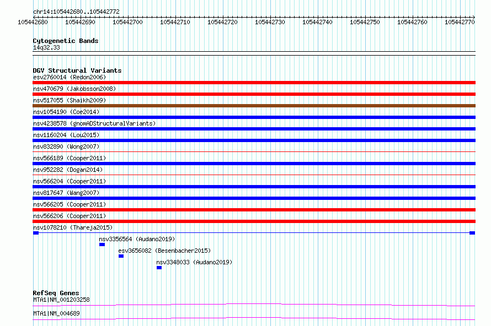Click the nsv1160204 (Lou2015) label
This screenshot has width=491, height=326.
[x=66, y=135]
